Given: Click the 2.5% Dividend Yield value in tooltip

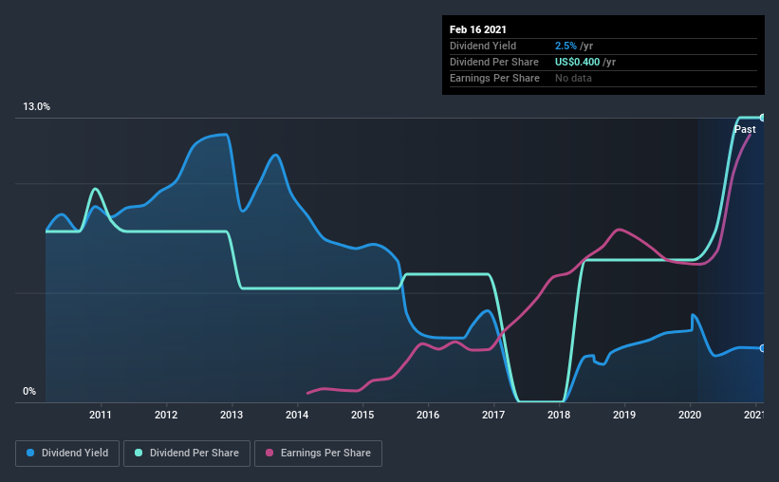Looking at the screenshot, I should 566,46.
